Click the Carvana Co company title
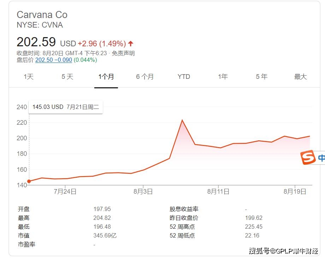Image resolution: width=325 pixels, height=258 pixels. [x=42, y=15]
